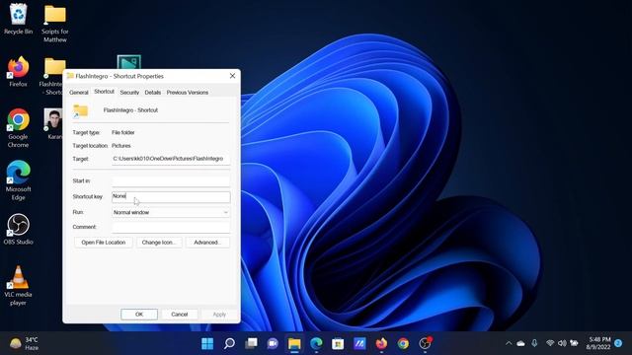Launch OBS Studio desktop shortcut
Viewport: 632px width, 355px height.
(x=18, y=230)
